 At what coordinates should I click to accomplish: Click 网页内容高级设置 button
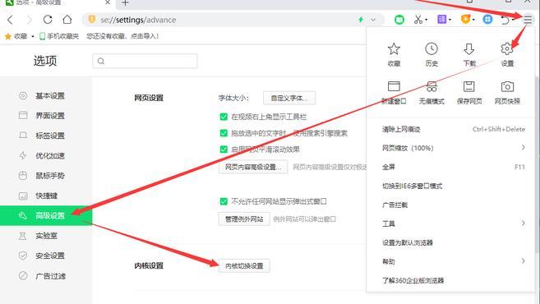[253, 167]
